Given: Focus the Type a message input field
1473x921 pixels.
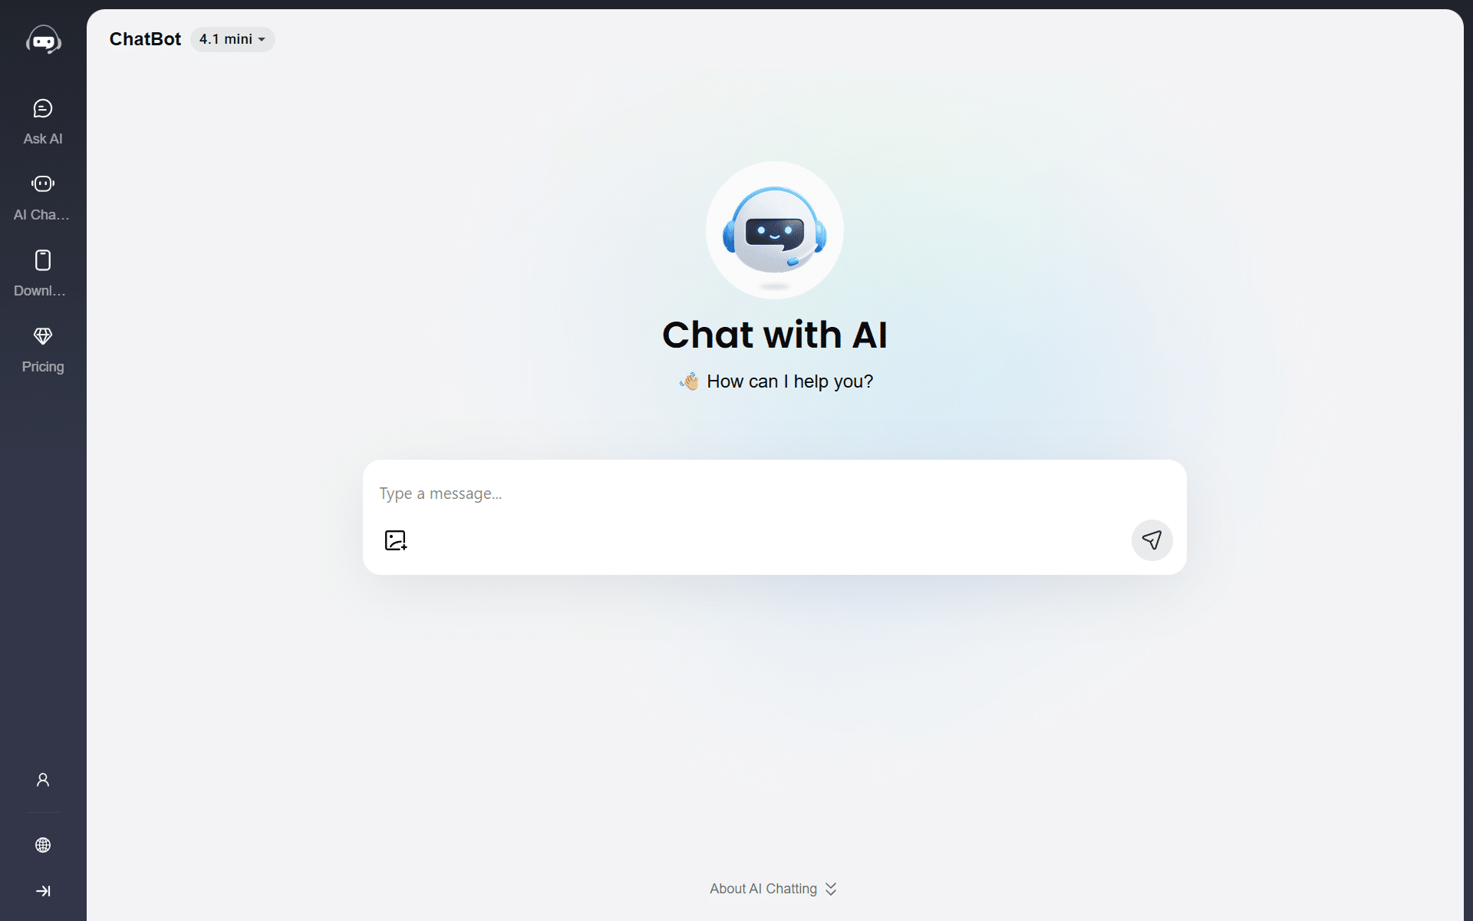Looking at the screenshot, I should [774, 494].
